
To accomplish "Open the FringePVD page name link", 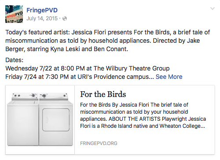I will [42, 10].
